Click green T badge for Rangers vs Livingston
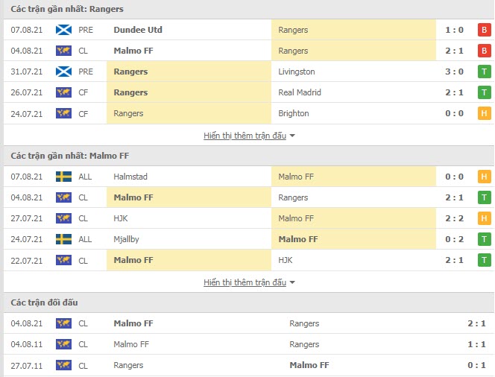The width and height of the screenshot is (495, 377). point(485,72)
